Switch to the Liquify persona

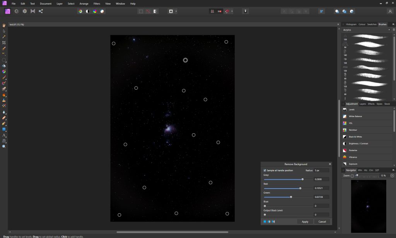pyautogui.click(x=17, y=11)
